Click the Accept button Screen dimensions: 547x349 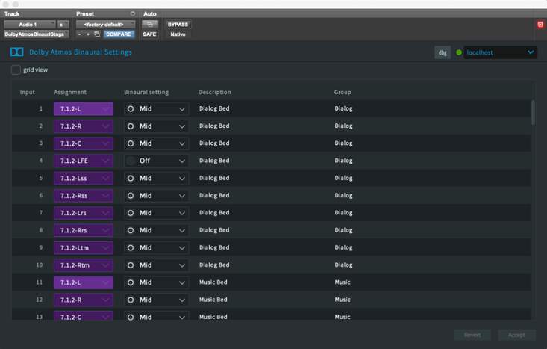[516, 335]
